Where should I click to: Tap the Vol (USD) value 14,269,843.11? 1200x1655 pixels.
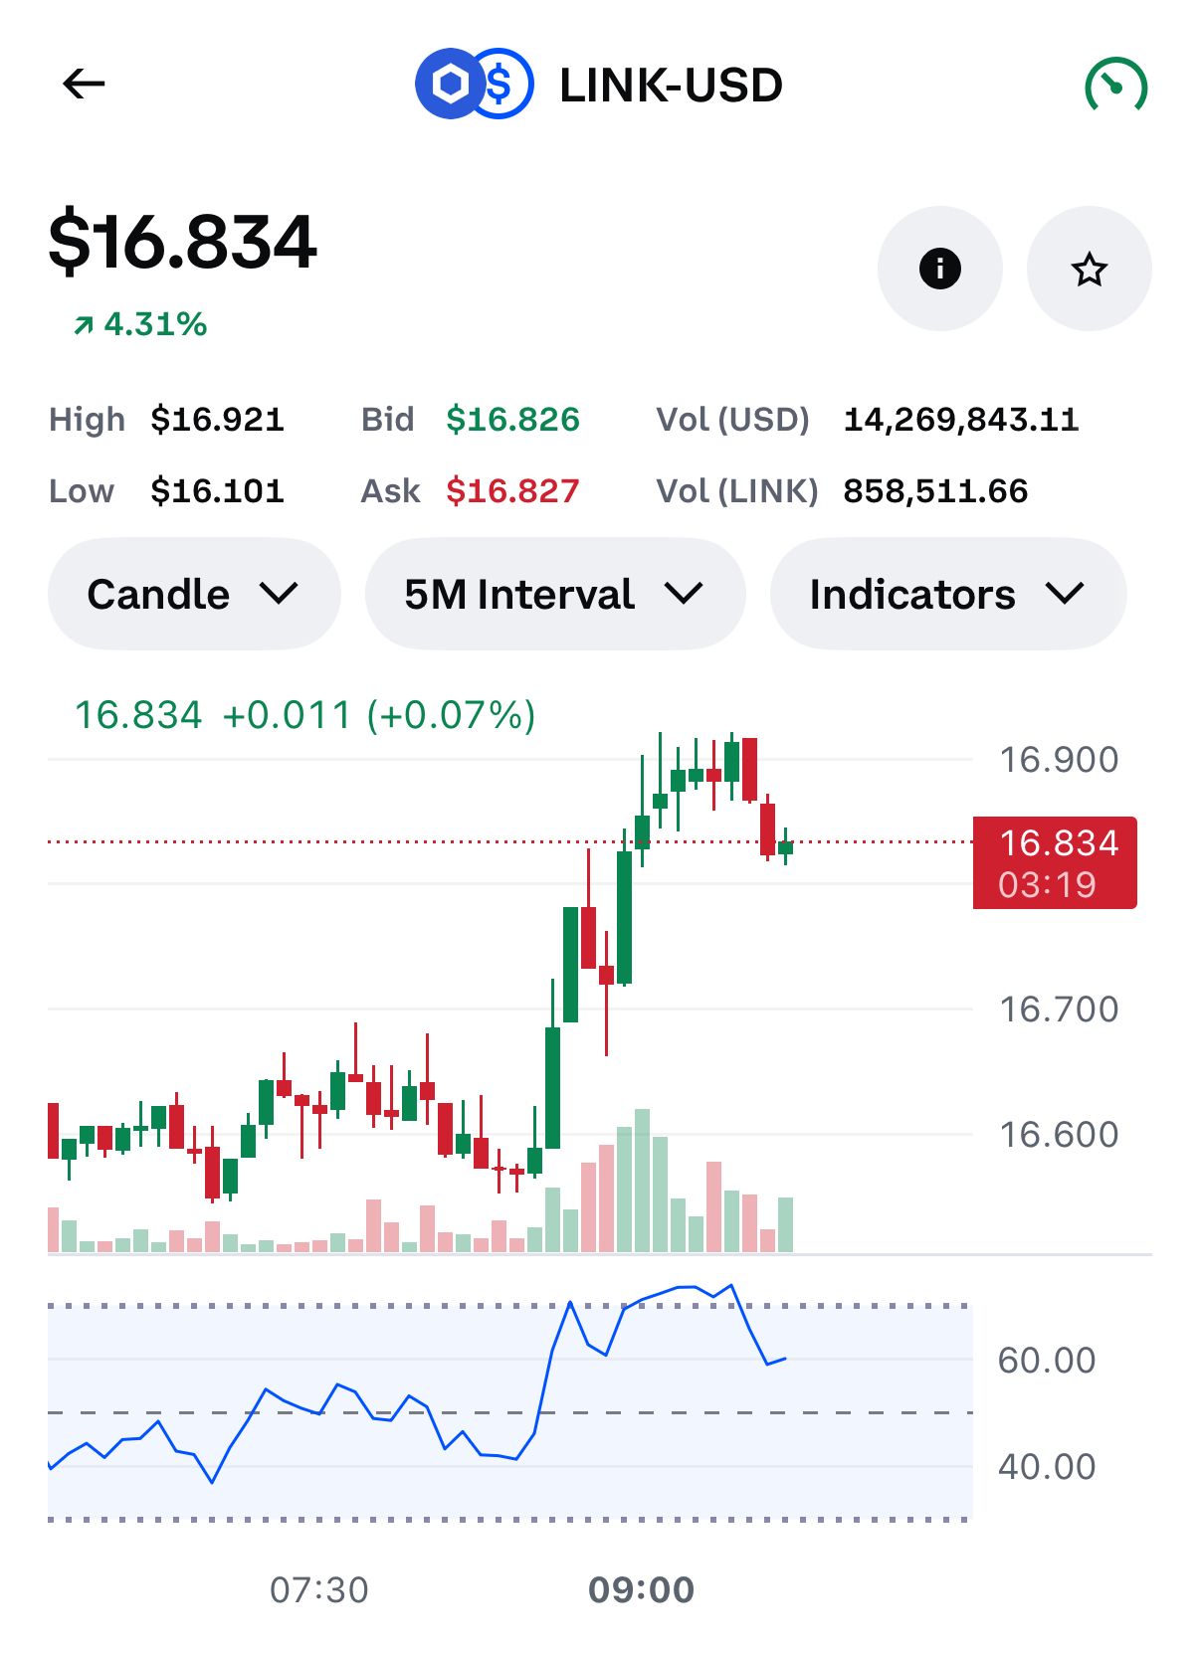[961, 420]
